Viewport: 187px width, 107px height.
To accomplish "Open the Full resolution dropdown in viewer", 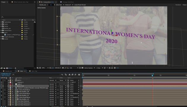I will (x=74, y=68).
